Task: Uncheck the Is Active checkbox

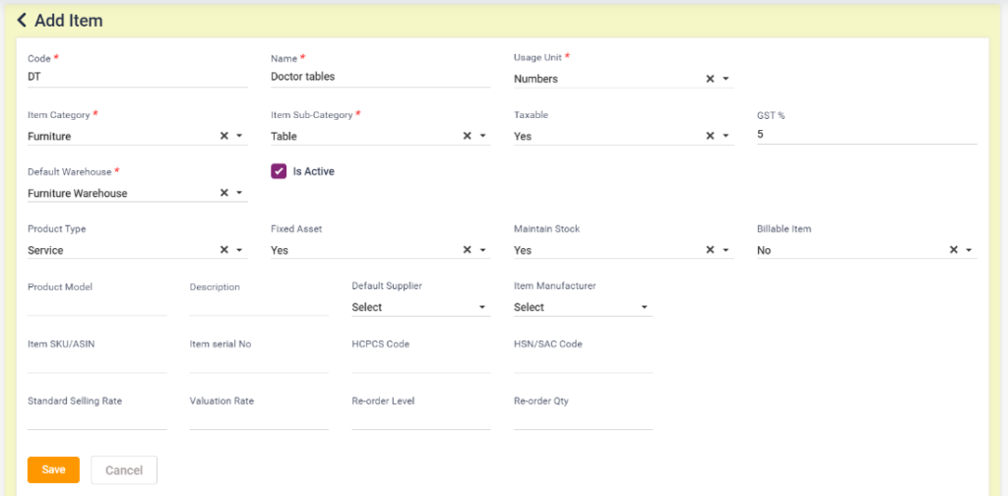Action: tap(279, 171)
